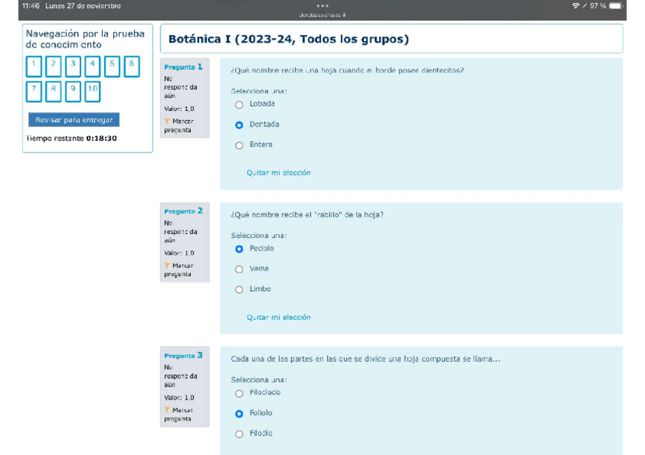Open the three-dot multitasking menu at top
Screen dimensions: 645x455
(322, 5)
